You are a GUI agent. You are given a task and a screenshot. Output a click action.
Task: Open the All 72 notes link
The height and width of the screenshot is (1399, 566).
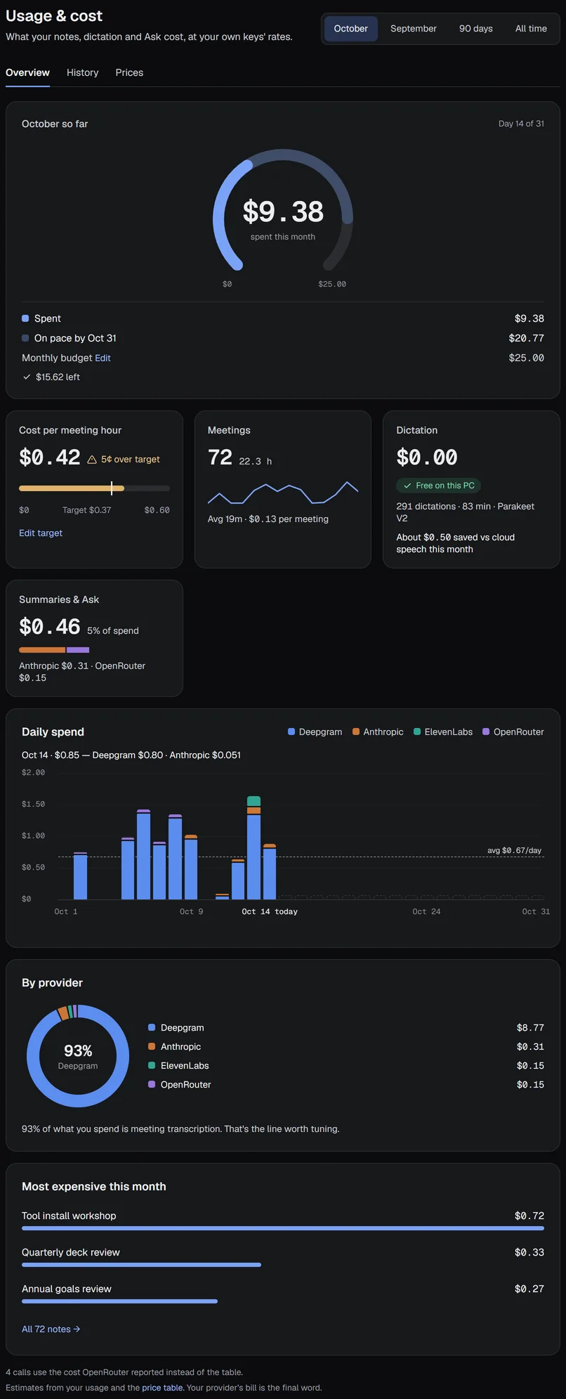tap(51, 1329)
